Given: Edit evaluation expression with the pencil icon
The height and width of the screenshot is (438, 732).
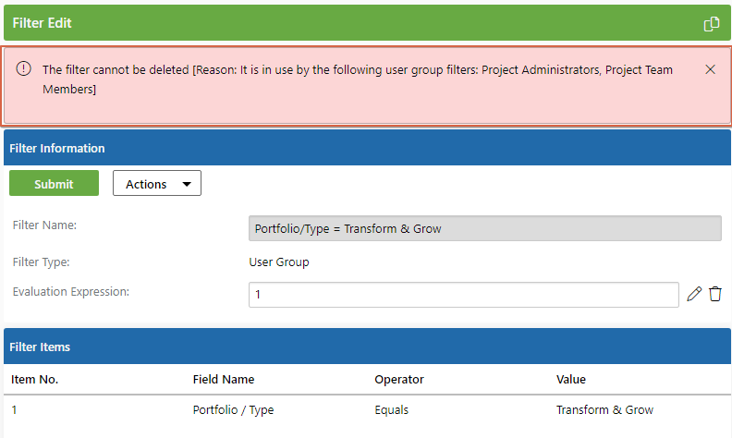Looking at the screenshot, I should 694,294.
